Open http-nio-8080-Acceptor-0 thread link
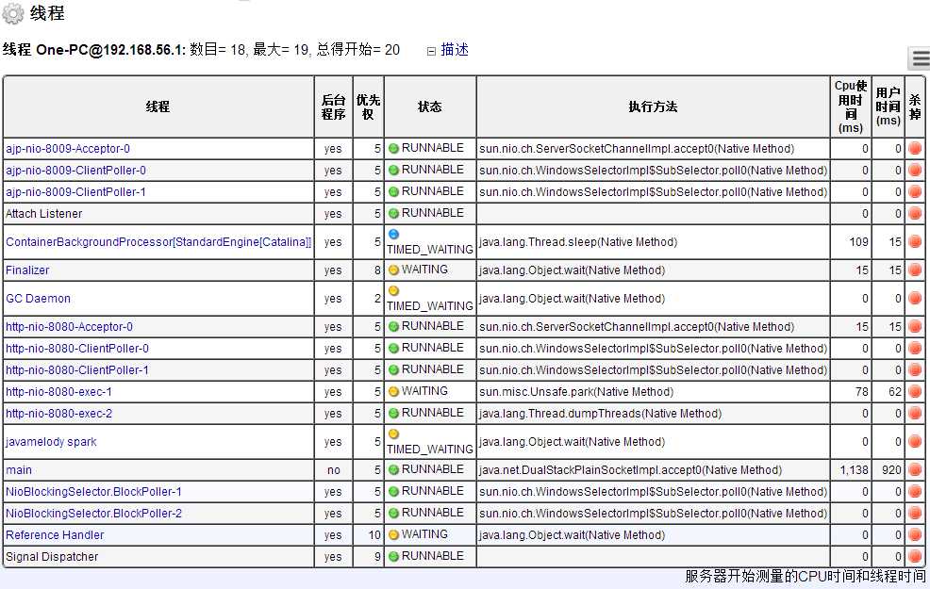The image size is (930, 589). [69, 327]
